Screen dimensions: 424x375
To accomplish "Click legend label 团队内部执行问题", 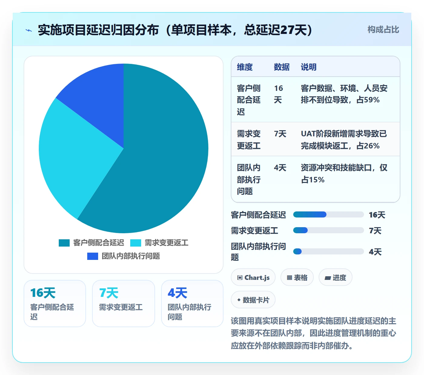I will point(131,256).
